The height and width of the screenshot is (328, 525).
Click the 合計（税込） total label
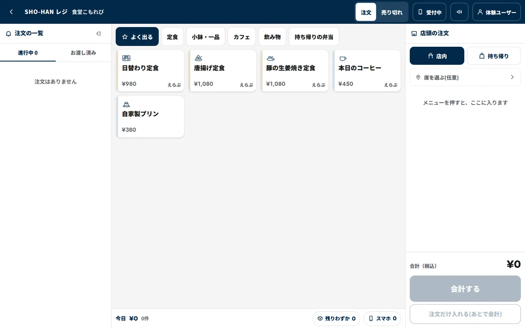(x=423, y=266)
